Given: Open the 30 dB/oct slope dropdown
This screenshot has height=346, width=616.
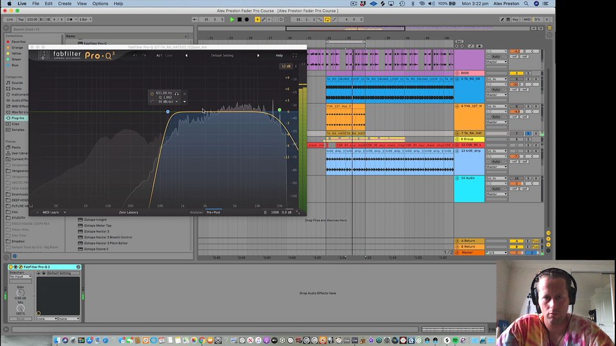Looking at the screenshot, I should [x=168, y=102].
